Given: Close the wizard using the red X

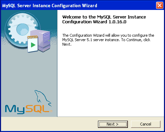Looking at the screenshot, I should click(159, 5).
